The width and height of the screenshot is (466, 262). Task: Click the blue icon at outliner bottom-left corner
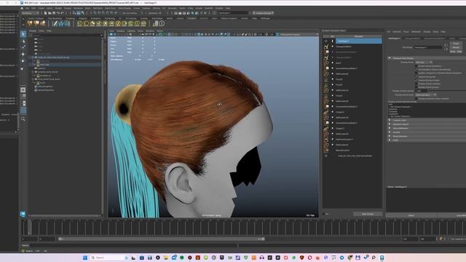23,213
